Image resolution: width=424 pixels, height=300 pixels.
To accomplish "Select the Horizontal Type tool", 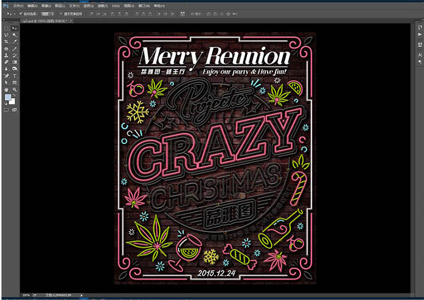I will [15, 75].
